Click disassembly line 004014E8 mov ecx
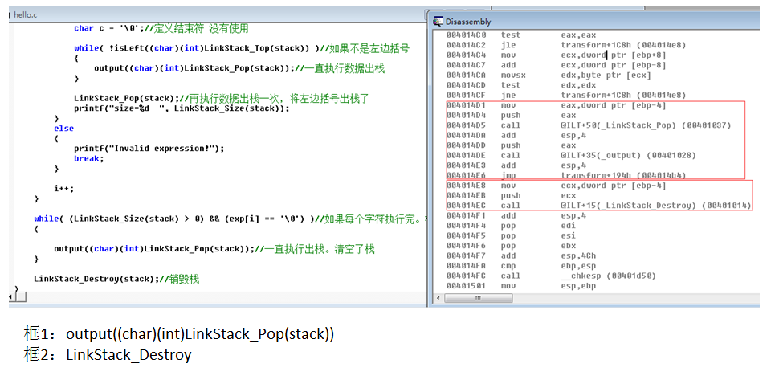 (556, 186)
